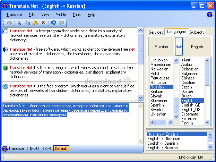The height and width of the screenshot is (162, 216).
Task: Click results pane scrollbar up arrow
Action: coord(140,30)
